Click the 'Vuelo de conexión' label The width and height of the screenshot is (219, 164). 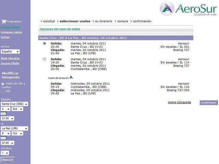59,78
